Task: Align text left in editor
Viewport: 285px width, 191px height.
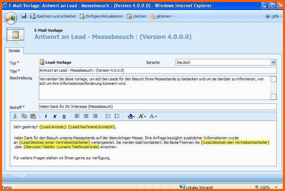Action: pyautogui.click(x=77, y=117)
